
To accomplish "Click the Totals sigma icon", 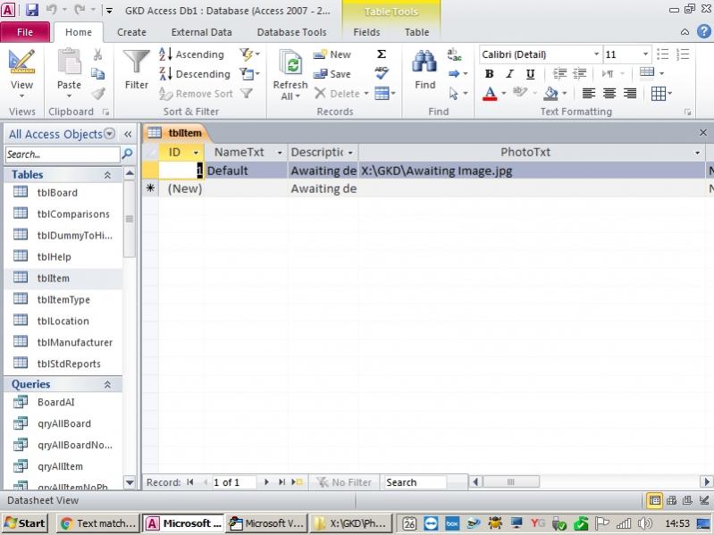I will (x=382, y=54).
